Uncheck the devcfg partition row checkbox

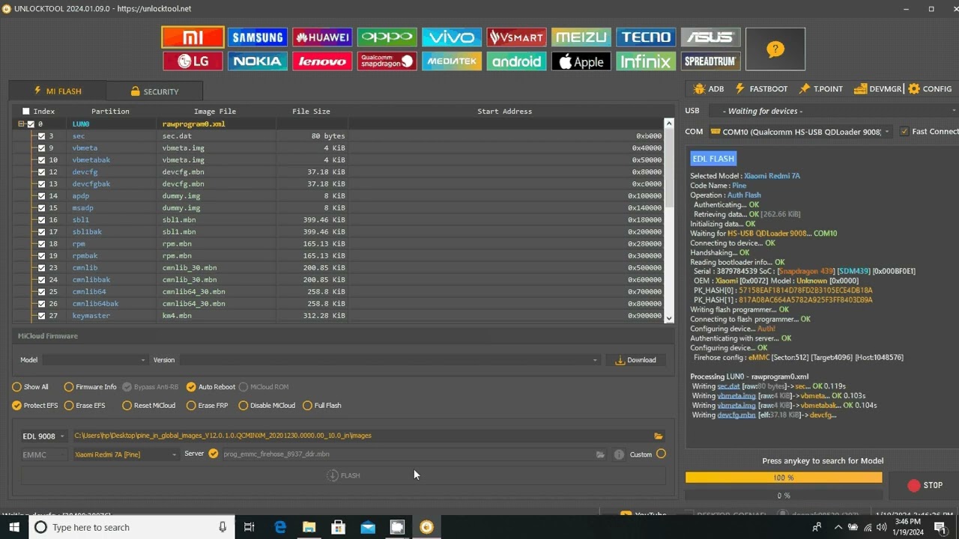point(41,172)
